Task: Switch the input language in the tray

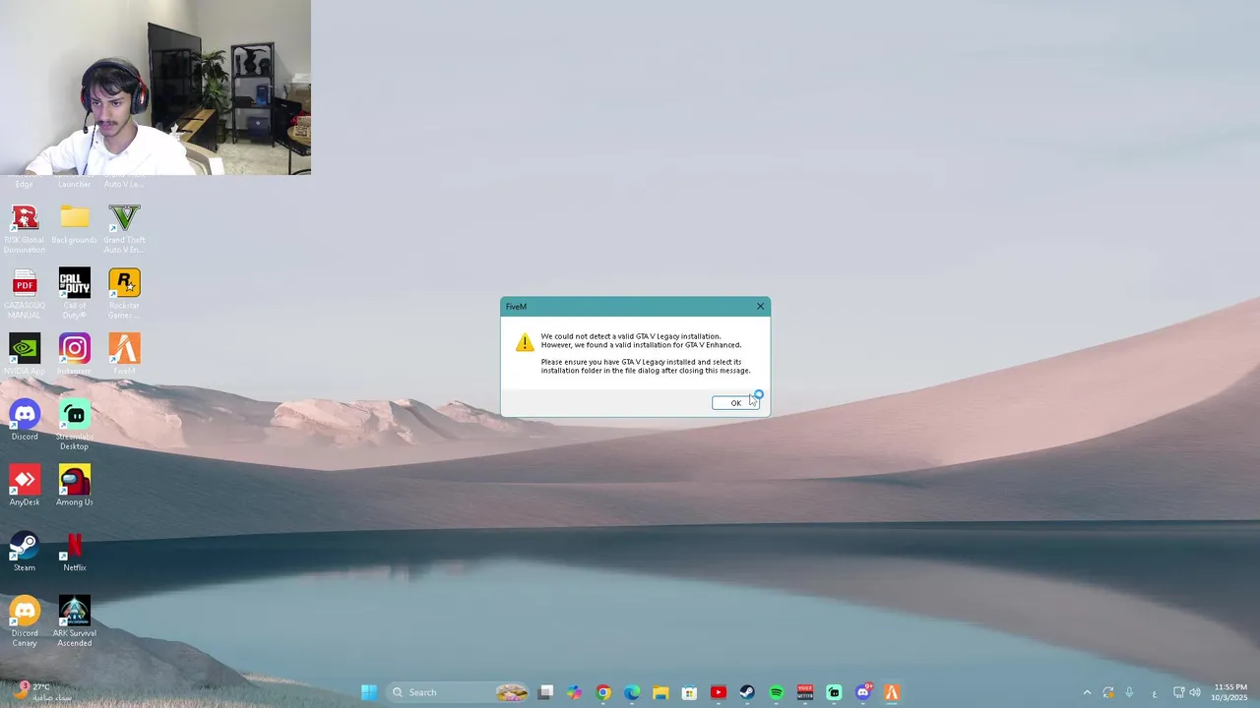Action: 1155,692
